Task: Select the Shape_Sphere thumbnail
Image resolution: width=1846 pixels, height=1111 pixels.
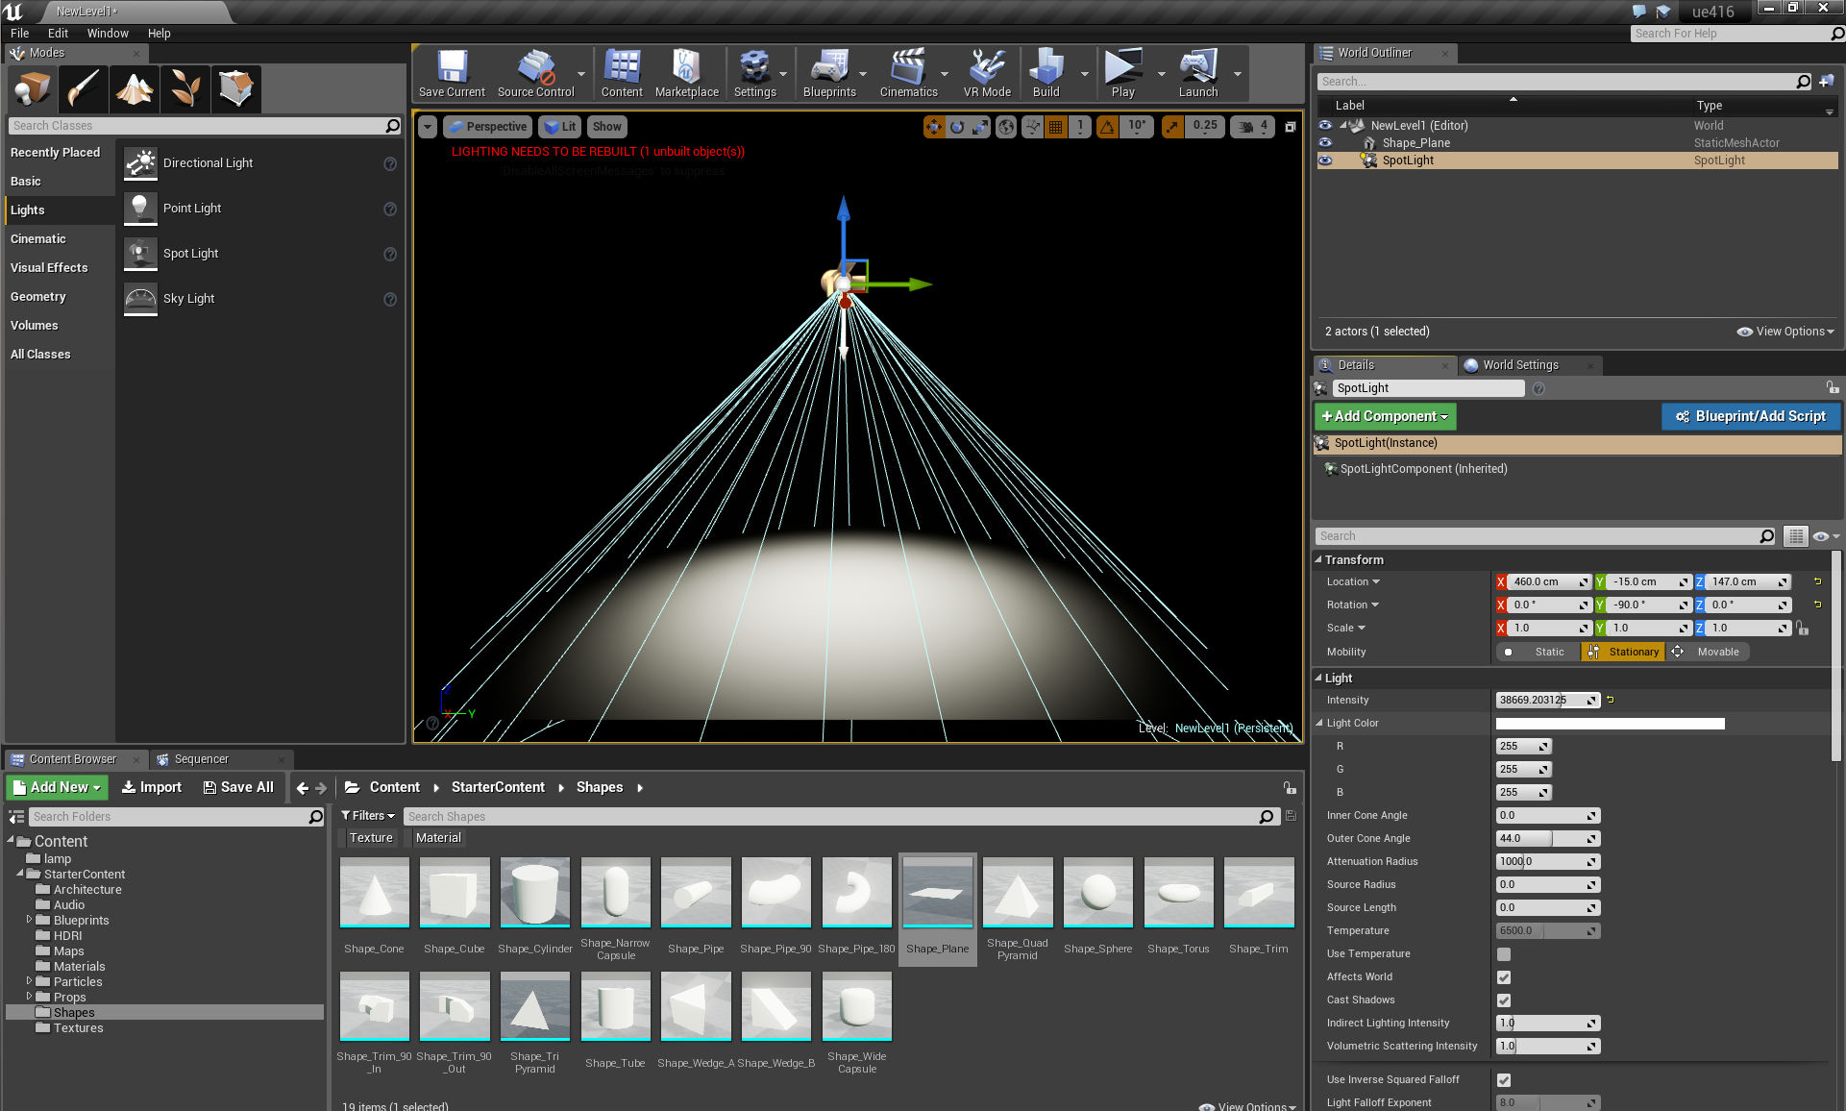Action: (x=1097, y=894)
